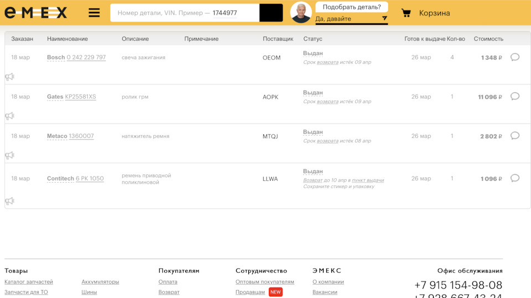
Task: Click megaphone icon under Bosch row
Action: [x=9, y=77]
